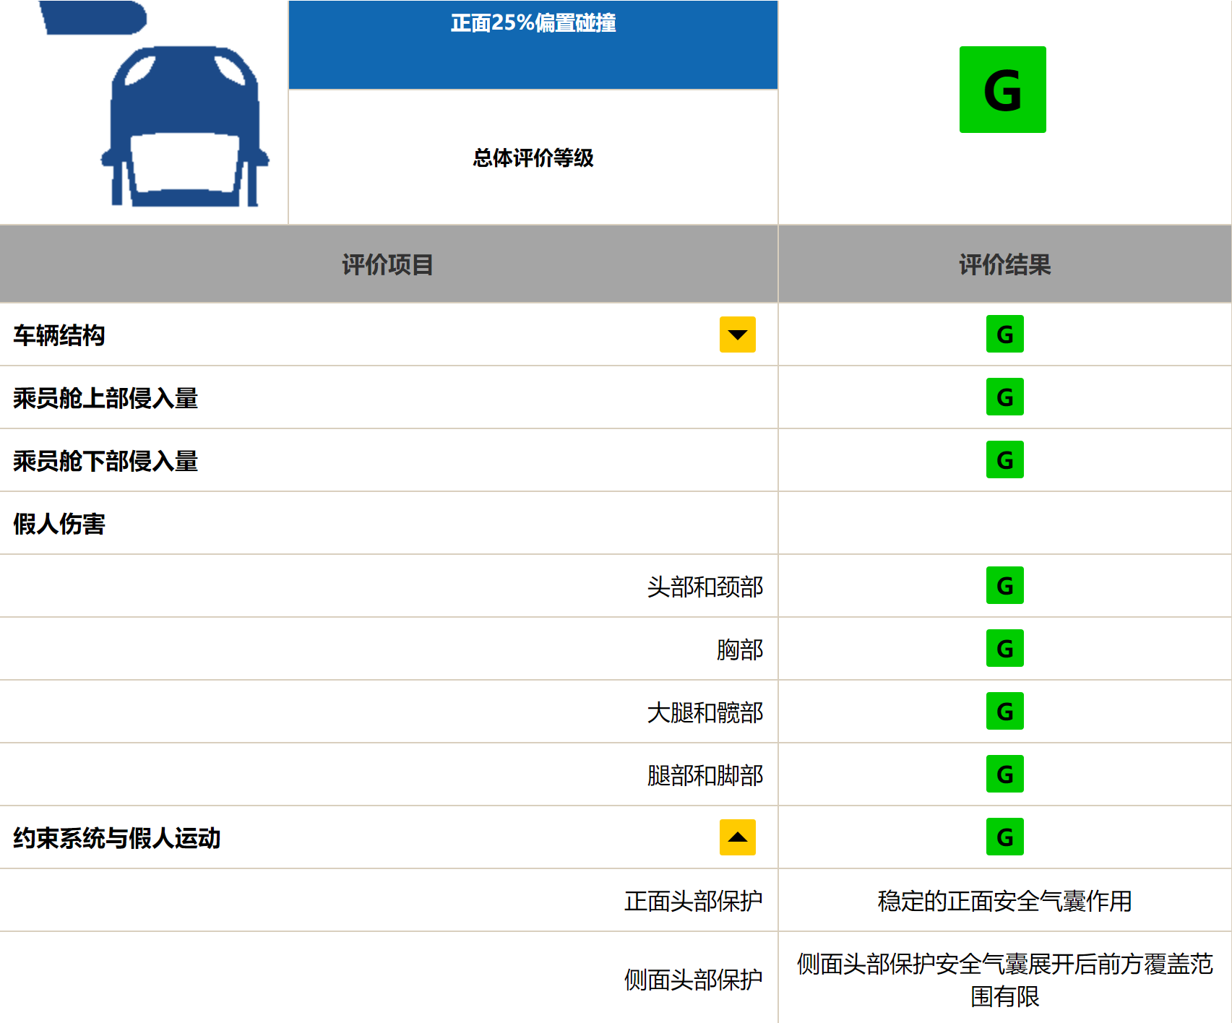
Task: Expand the 车辆结构 row with yellow down arrow
Action: click(737, 334)
